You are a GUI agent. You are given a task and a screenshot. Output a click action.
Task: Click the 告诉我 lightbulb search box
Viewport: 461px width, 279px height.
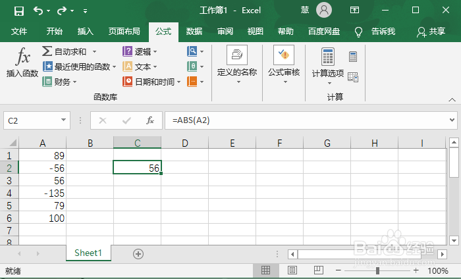375,32
